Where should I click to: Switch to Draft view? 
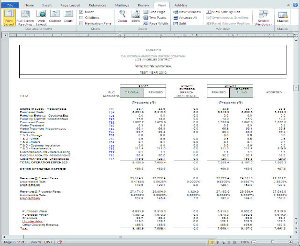pyautogui.click(x=68, y=16)
